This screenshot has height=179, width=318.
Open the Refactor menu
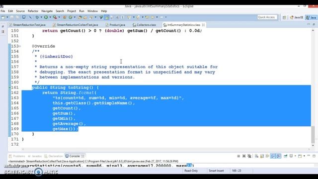[x=33, y=11]
